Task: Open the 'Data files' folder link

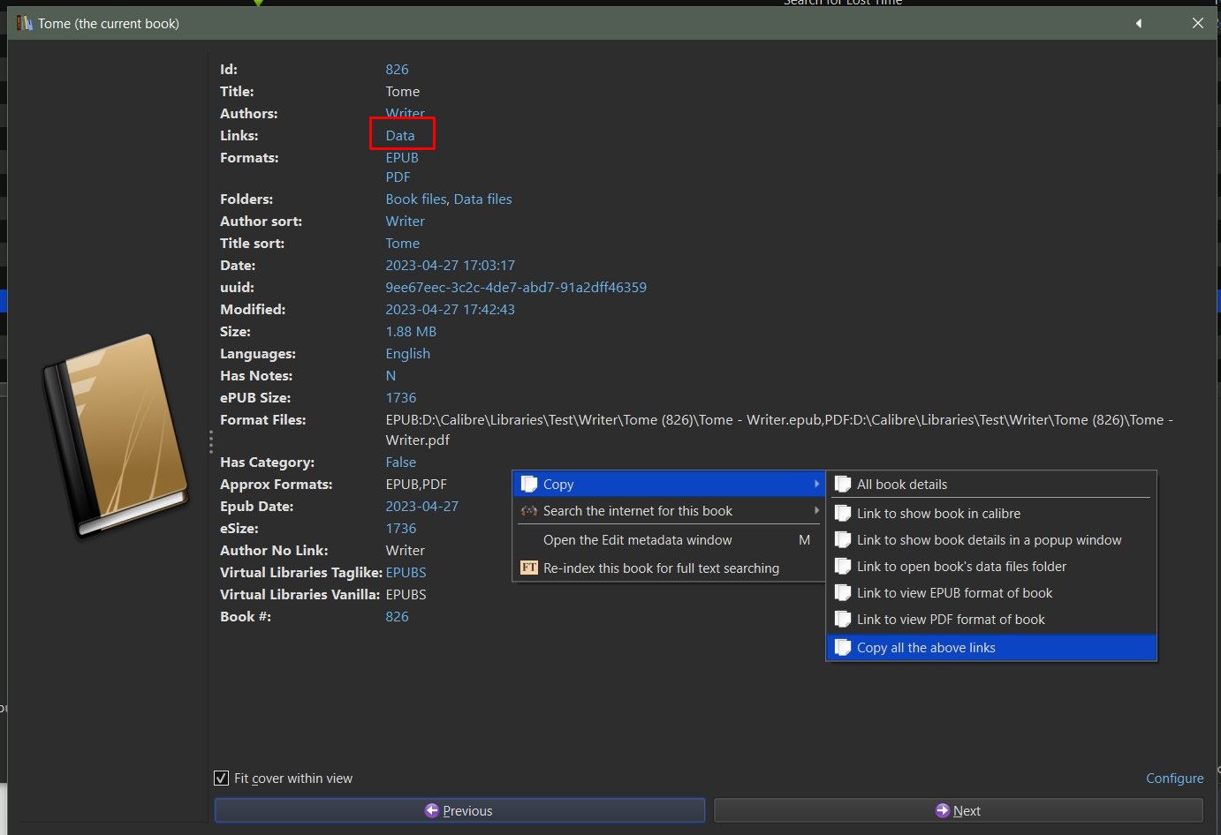Action: tap(482, 199)
